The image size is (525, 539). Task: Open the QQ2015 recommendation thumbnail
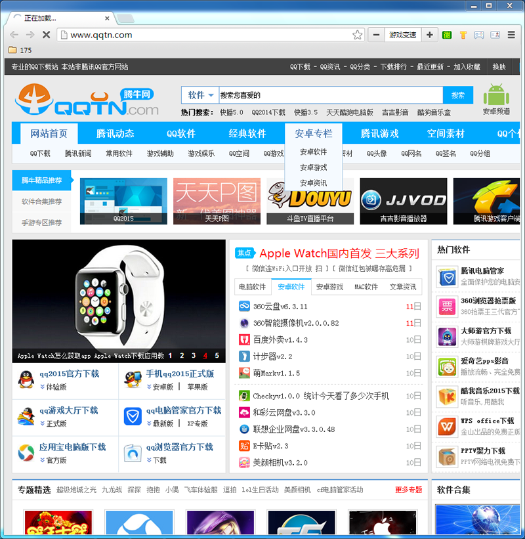(x=123, y=201)
